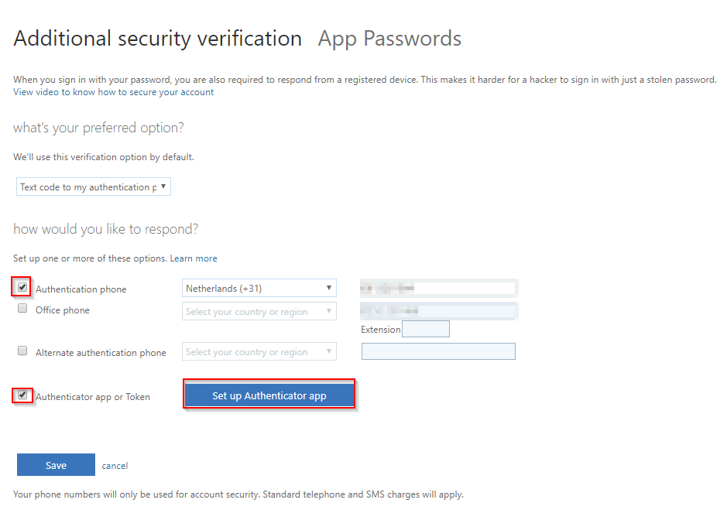
Task: Click the Alternate authentication phone number field
Action: click(x=439, y=351)
